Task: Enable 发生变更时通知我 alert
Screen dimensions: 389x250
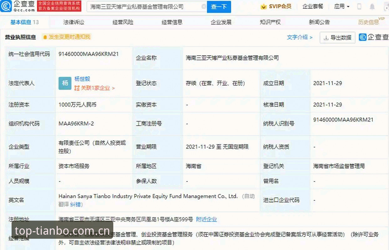Action: (x=66, y=37)
